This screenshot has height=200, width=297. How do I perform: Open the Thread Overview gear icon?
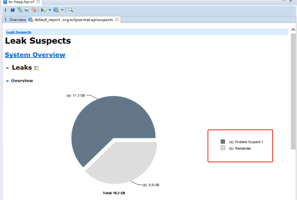point(34,10)
